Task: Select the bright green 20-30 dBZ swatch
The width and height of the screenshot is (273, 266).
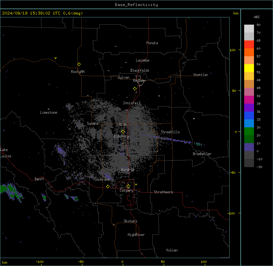Action: click(x=249, y=131)
